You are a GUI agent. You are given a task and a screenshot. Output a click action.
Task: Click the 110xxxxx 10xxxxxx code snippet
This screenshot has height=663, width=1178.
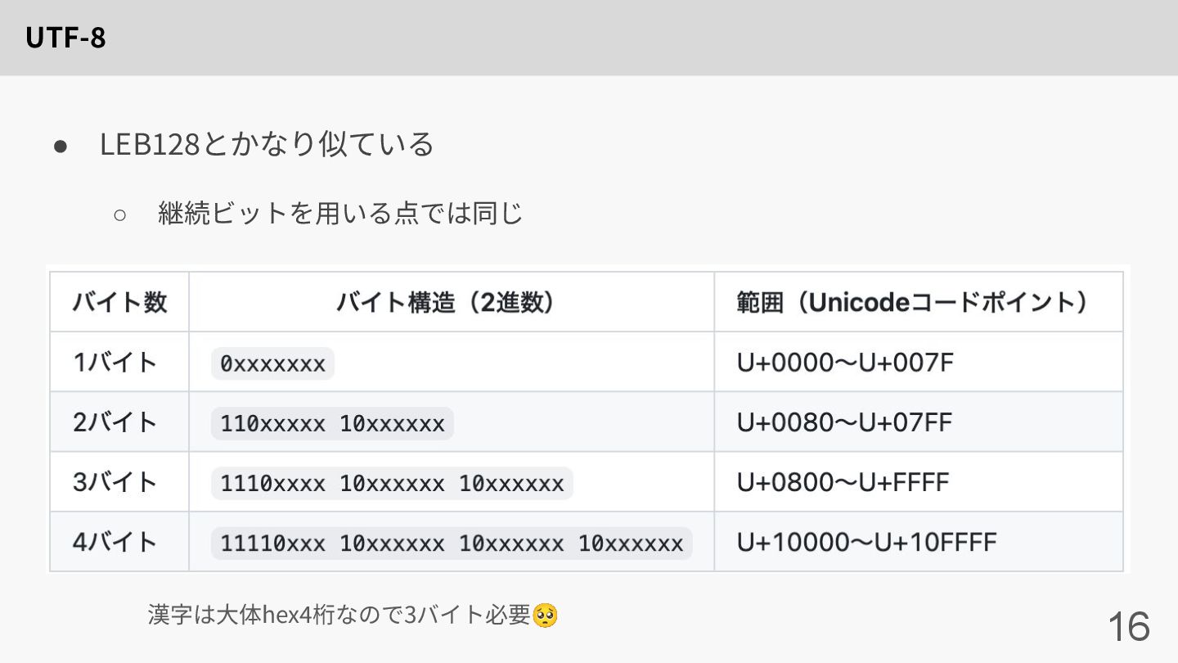click(332, 423)
